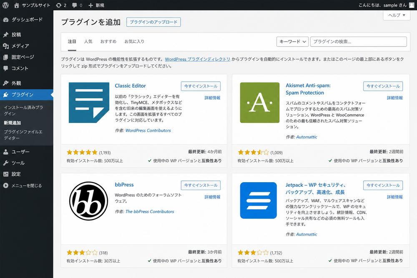The width and height of the screenshot is (417, 278).
Task: Switch to the お気に入り tab
Action: click(134, 41)
